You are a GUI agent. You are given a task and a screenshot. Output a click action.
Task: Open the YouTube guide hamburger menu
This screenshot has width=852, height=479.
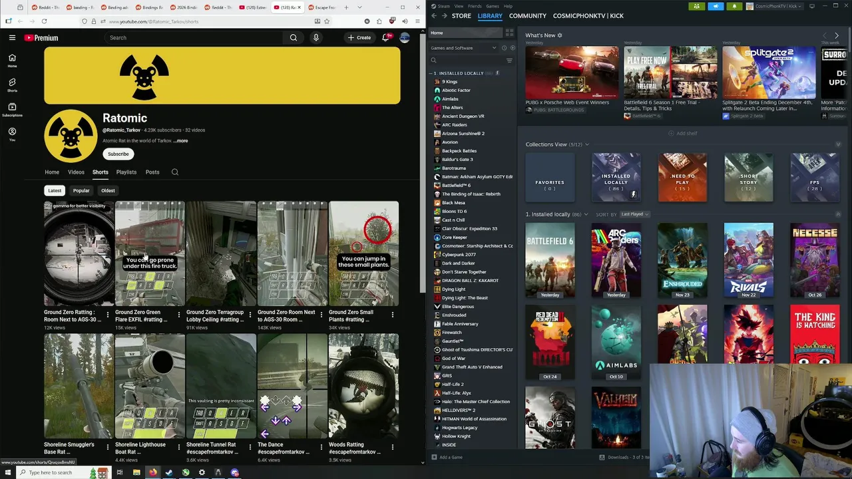(x=12, y=38)
